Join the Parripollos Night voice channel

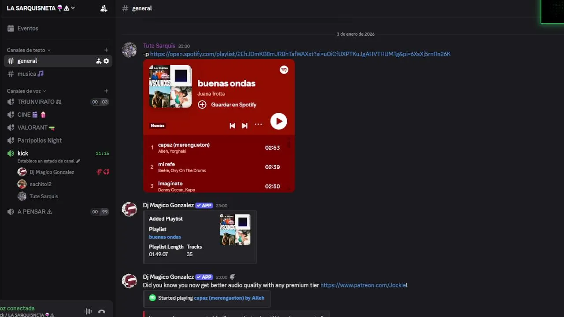(58, 140)
